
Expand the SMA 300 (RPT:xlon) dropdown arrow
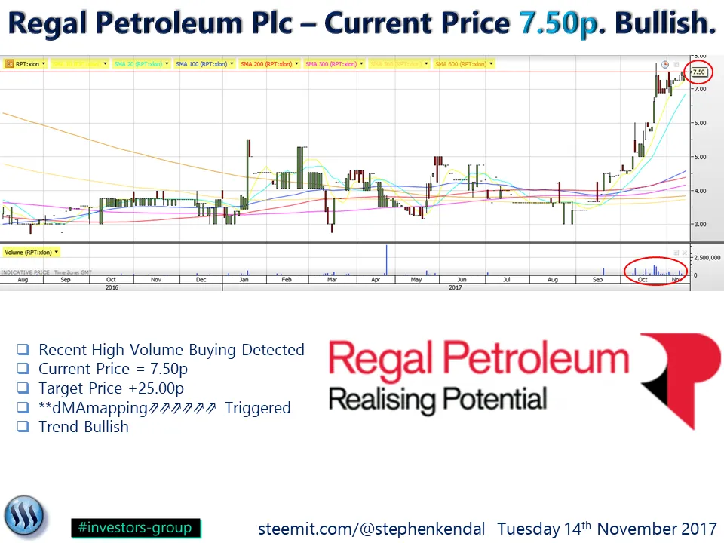point(361,63)
